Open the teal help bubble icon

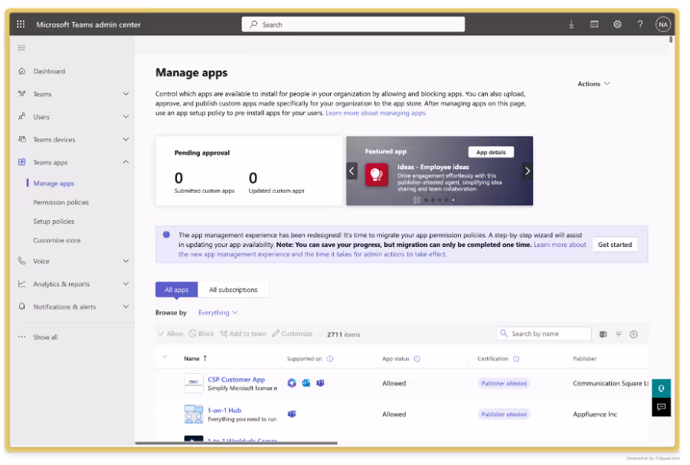[661, 388]
